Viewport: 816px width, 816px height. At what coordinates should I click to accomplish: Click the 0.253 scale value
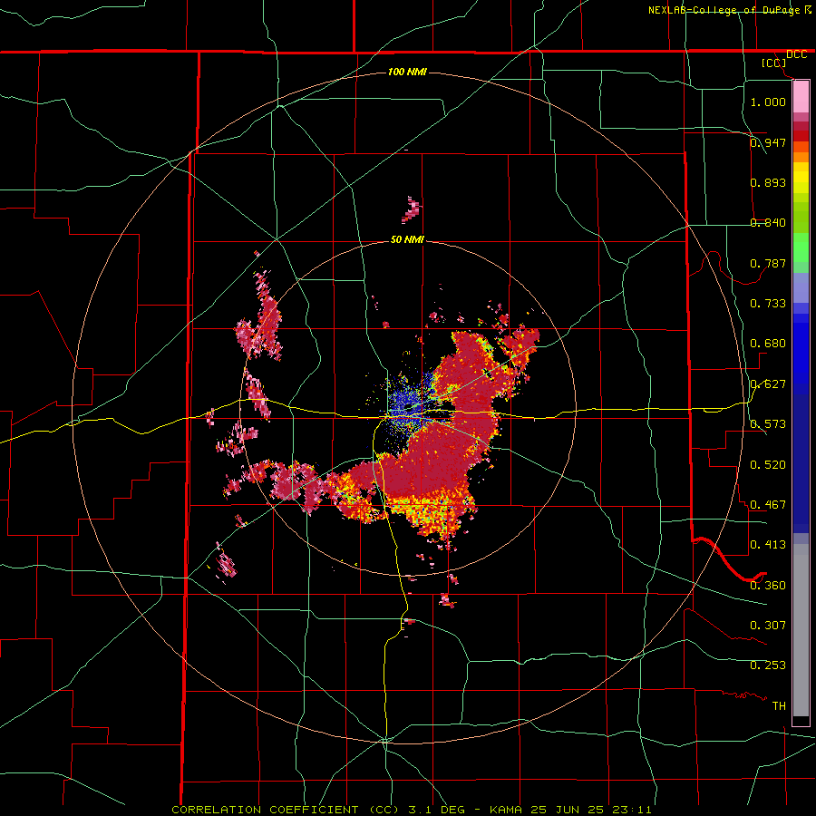click(768, 665)
